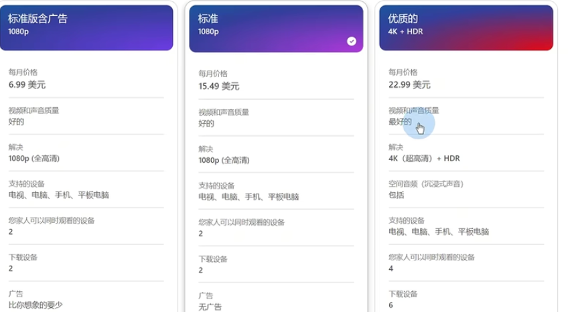Click 空间音频（沉浸式声音）label
The image size is (568, 312).
(x=426, y=184)
